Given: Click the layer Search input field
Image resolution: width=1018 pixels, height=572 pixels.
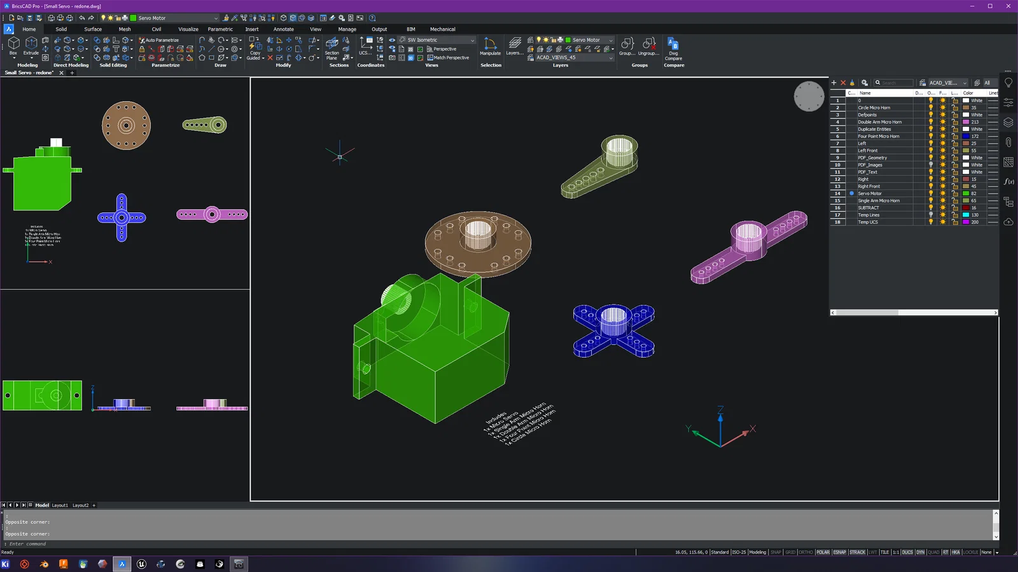Looking at the screenshot, I should tap(893, 83).
